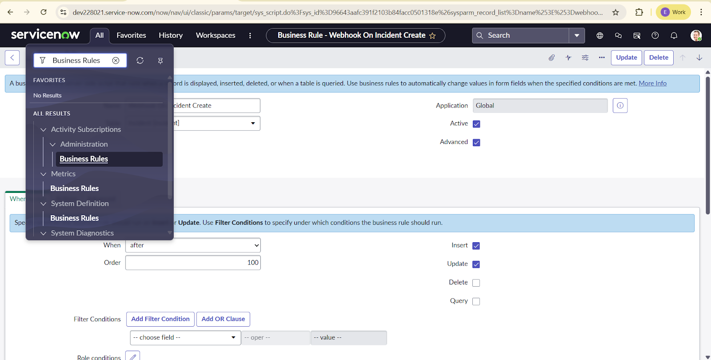Image resolution: width=711 pixels, height=360 pixels.
Task: Open the Sidebar discussions chat icon
Action: pyautogui.click(x=618, y=36)
